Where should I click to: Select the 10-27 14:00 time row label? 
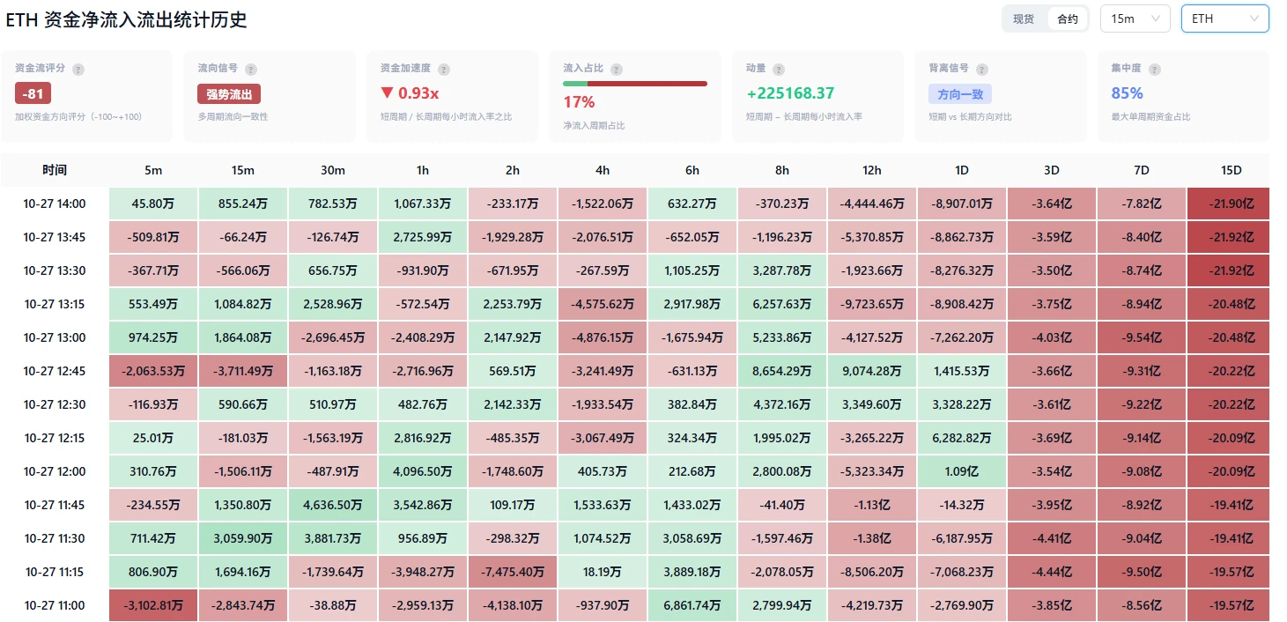click(55, 204)
